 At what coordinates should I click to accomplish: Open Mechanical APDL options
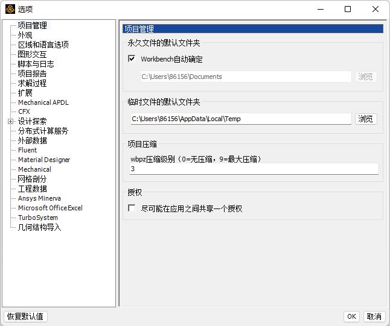[x=43, y=102]
